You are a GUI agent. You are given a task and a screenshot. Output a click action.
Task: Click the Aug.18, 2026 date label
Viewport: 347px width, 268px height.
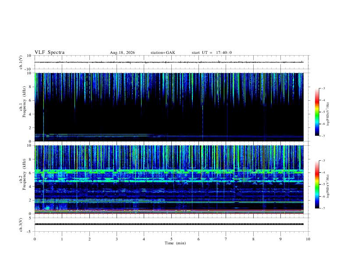pyautogui.click(x=122, y=53)
